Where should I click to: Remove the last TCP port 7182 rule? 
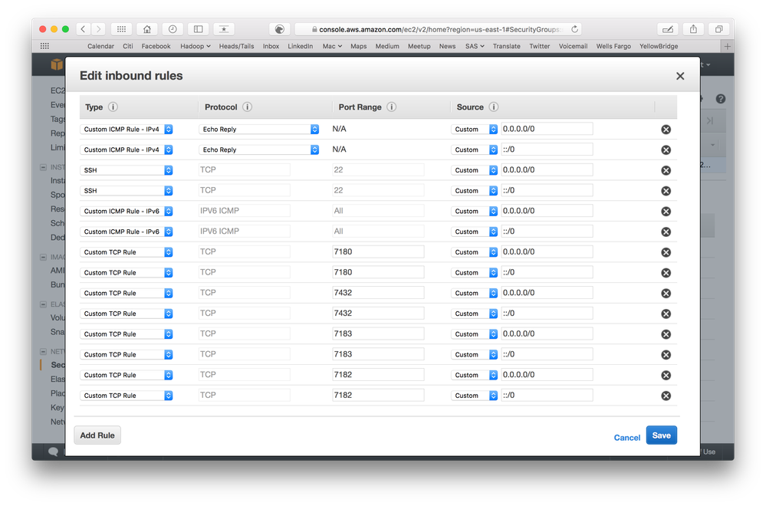click(666, 396)
